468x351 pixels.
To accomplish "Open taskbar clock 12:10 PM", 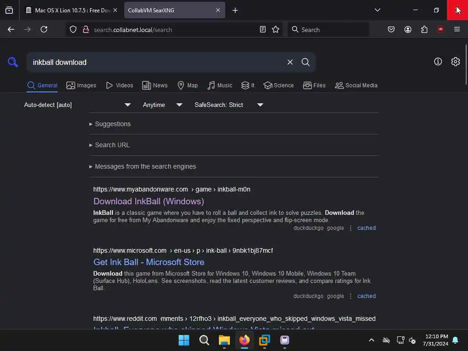I will (436, 340).
